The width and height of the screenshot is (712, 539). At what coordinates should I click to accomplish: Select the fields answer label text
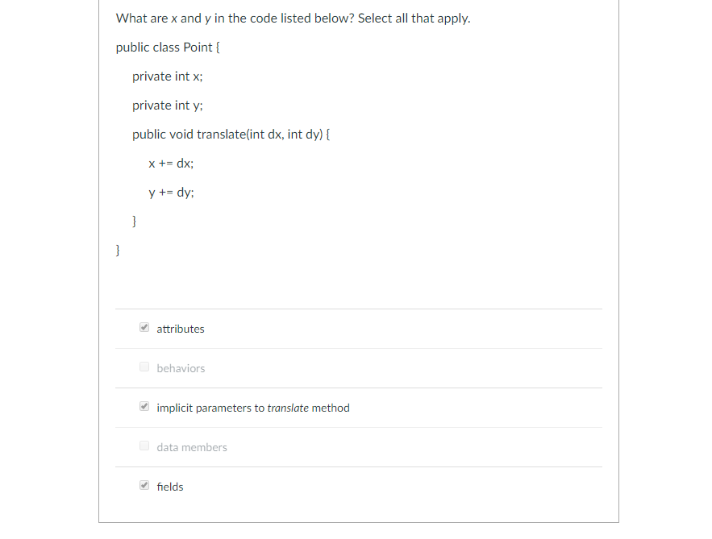click(170, 487)
